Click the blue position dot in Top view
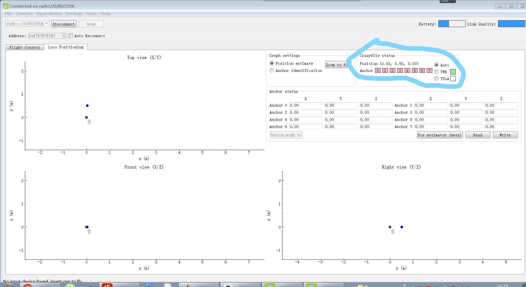526x287 pixels. pyautogui.click(x=87, y=106)
